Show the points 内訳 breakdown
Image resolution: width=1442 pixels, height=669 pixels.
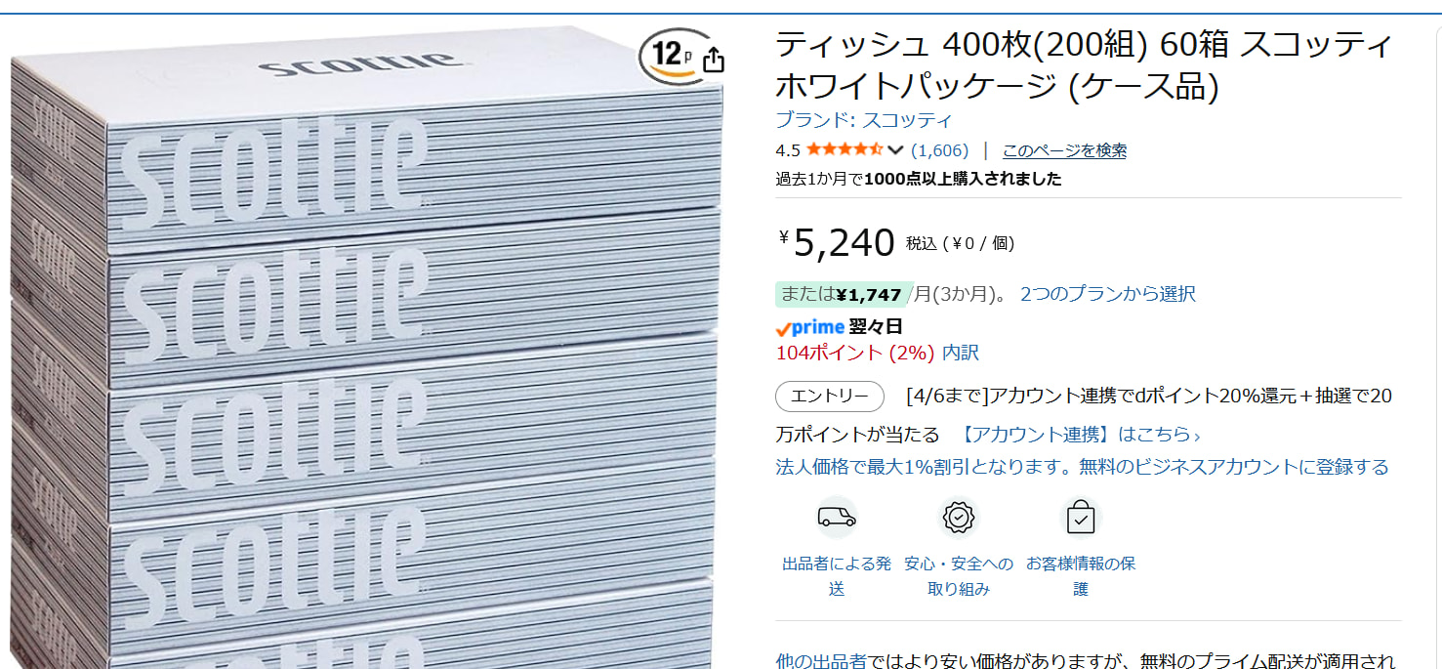(961, 353)
